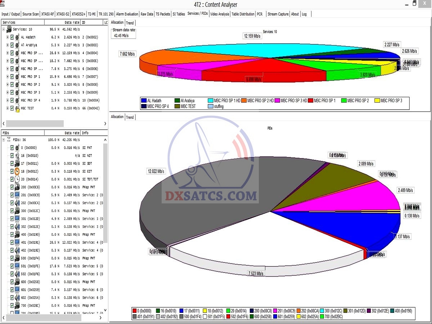Open the Stream Capture tab
432x324 pixels.
pyautogui.click(x=278, y=14)
